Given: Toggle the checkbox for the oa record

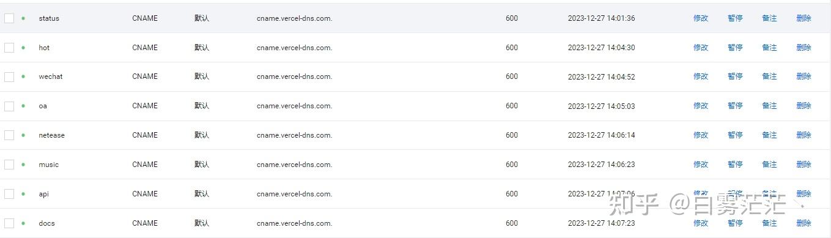Looking at the screenshot, I should tap(9, 106).
